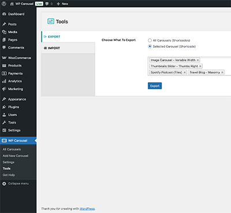Open WP Carousel Settings submenu item

[x=9, y=162]
